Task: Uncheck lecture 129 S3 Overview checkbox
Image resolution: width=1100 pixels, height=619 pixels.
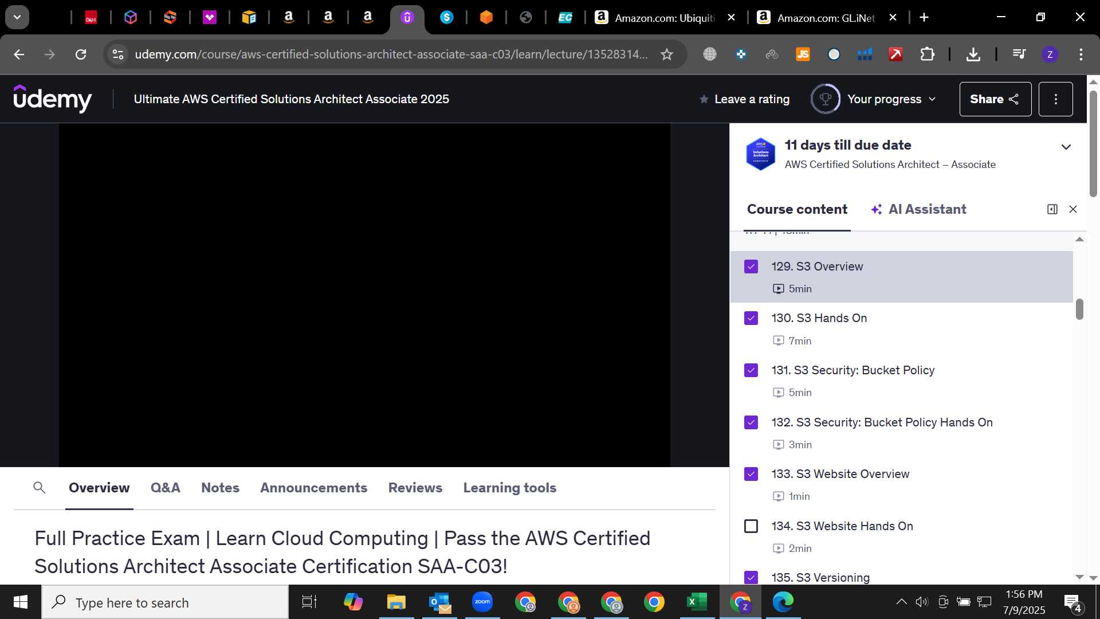Action: click(751, 267)
